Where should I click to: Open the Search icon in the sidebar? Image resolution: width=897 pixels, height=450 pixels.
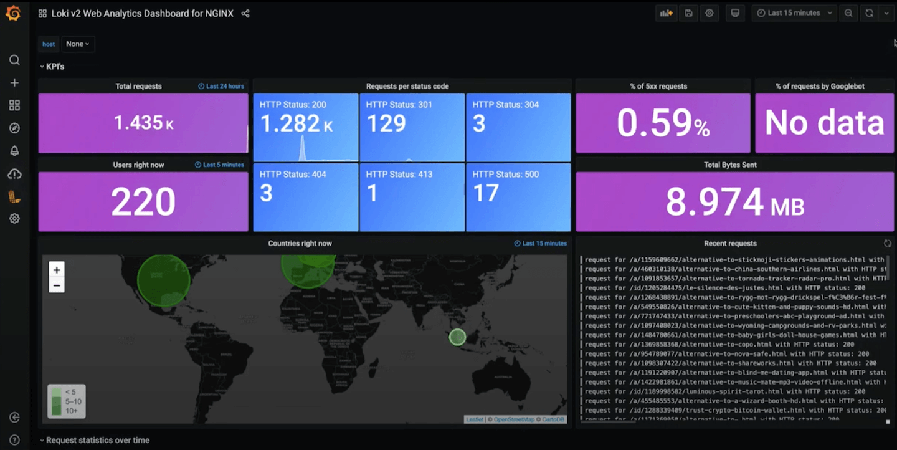pos(15,60)
